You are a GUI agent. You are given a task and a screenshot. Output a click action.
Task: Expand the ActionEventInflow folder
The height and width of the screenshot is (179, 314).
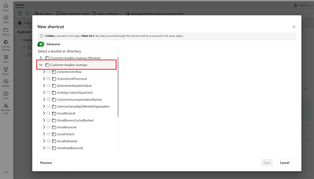pyautogui.click(x=44, y=72)
